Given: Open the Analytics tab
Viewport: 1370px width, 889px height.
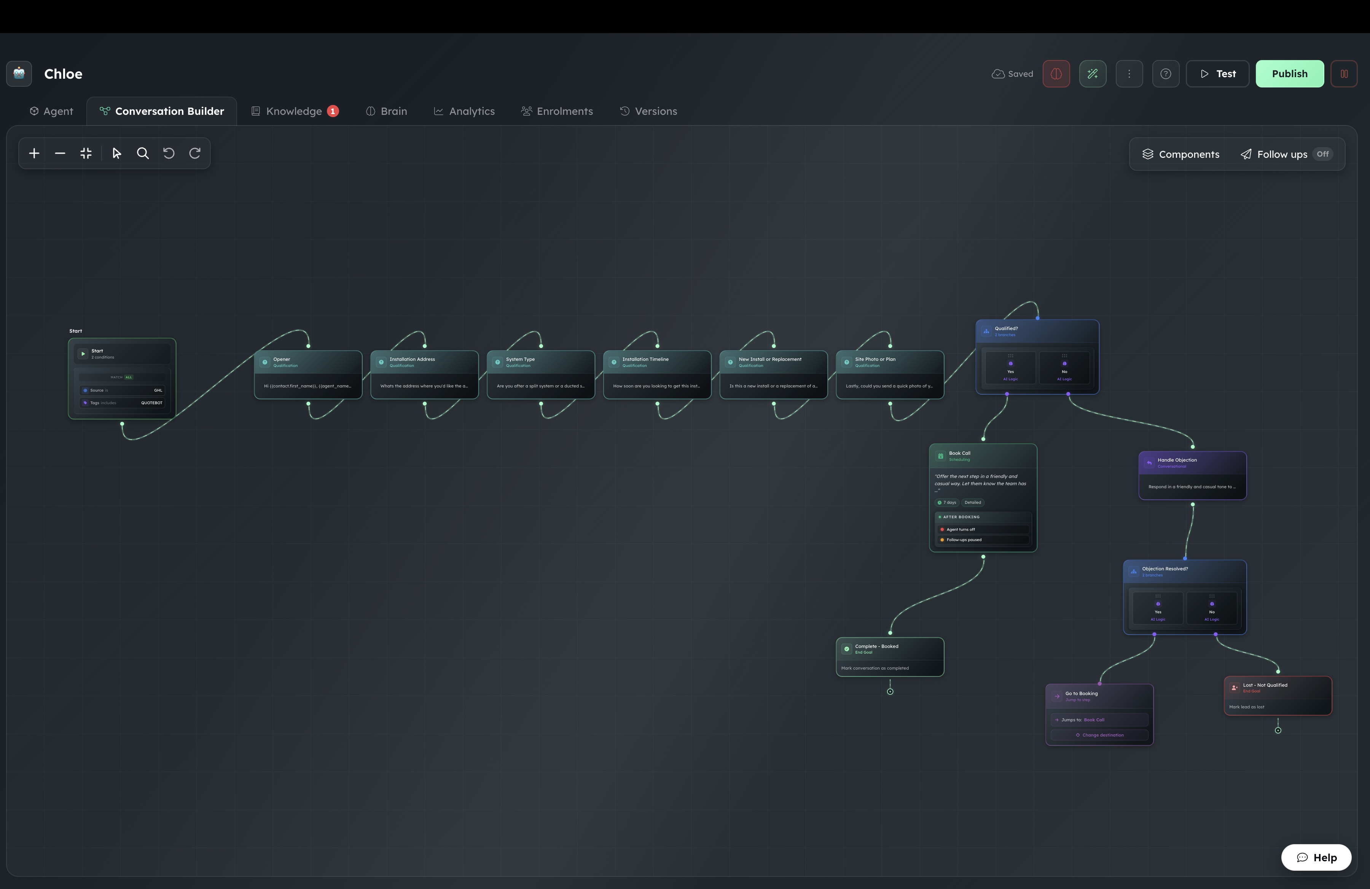Looking at the screenshot, I should click(464, 111).
